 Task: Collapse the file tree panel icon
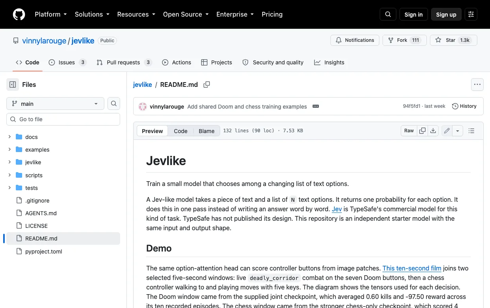[13, 85]
